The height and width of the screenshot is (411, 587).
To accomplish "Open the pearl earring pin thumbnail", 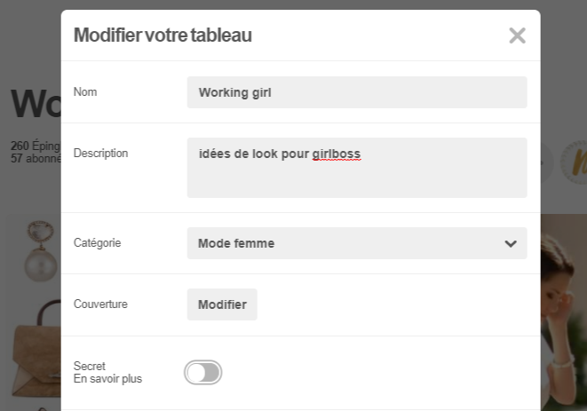I will pyautogui.click(x=40, y=251).
